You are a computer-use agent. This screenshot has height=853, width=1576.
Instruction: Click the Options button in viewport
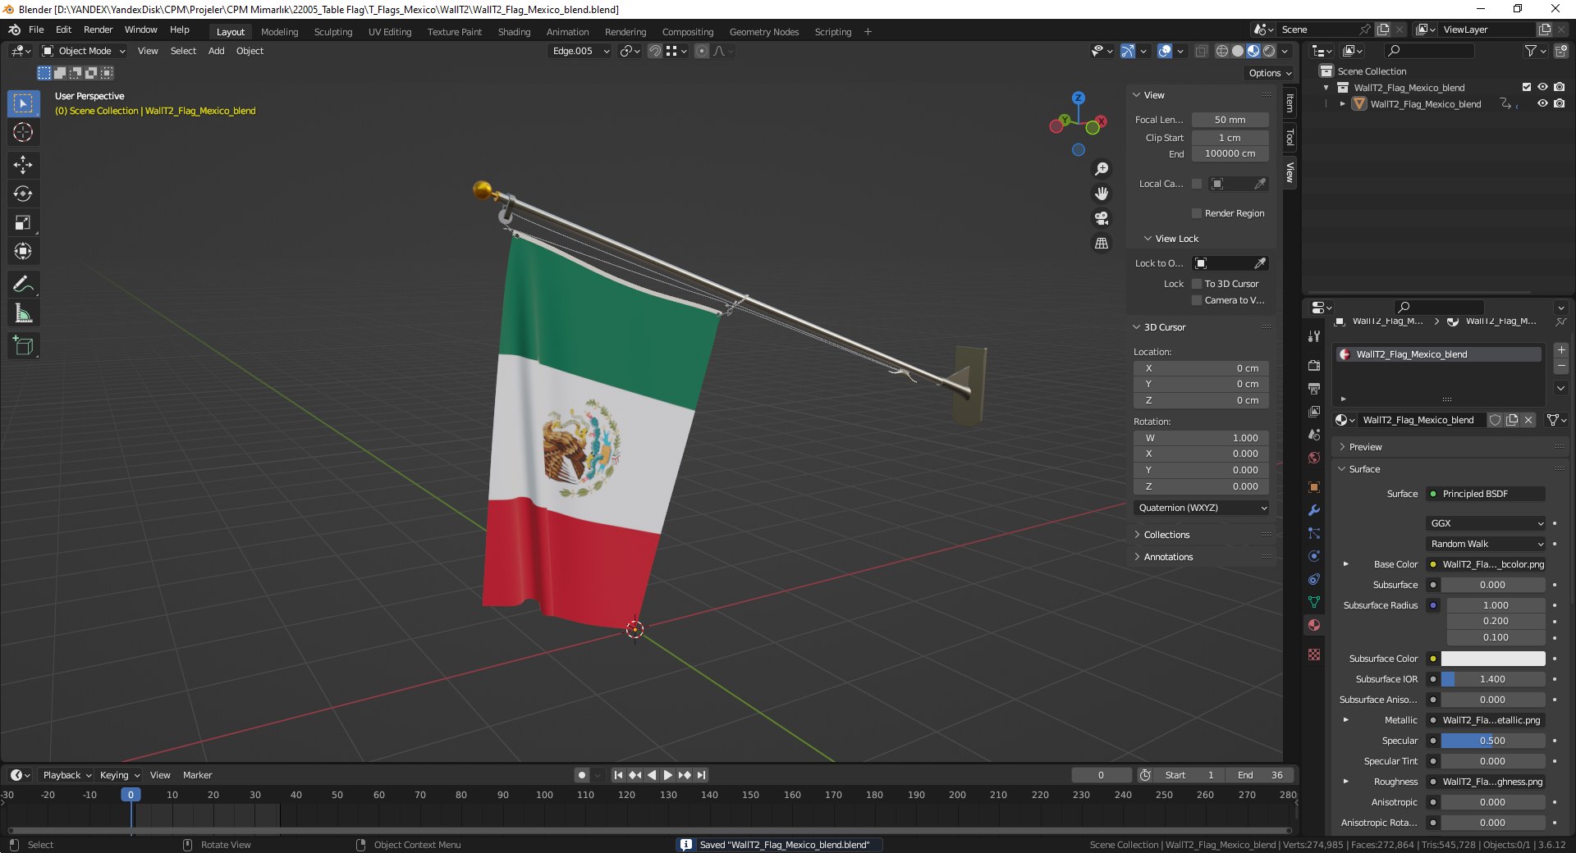point(1270,73)
